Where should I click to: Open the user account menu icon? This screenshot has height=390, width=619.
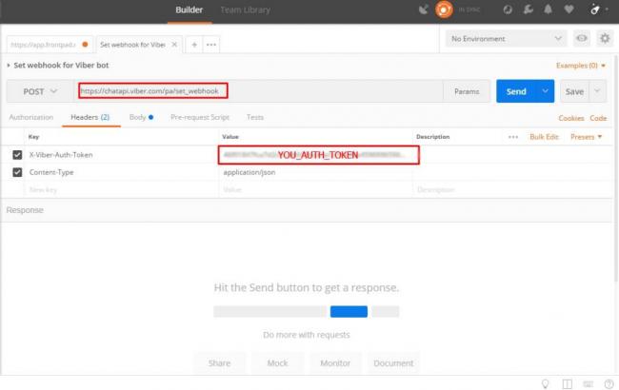[595, 10]
